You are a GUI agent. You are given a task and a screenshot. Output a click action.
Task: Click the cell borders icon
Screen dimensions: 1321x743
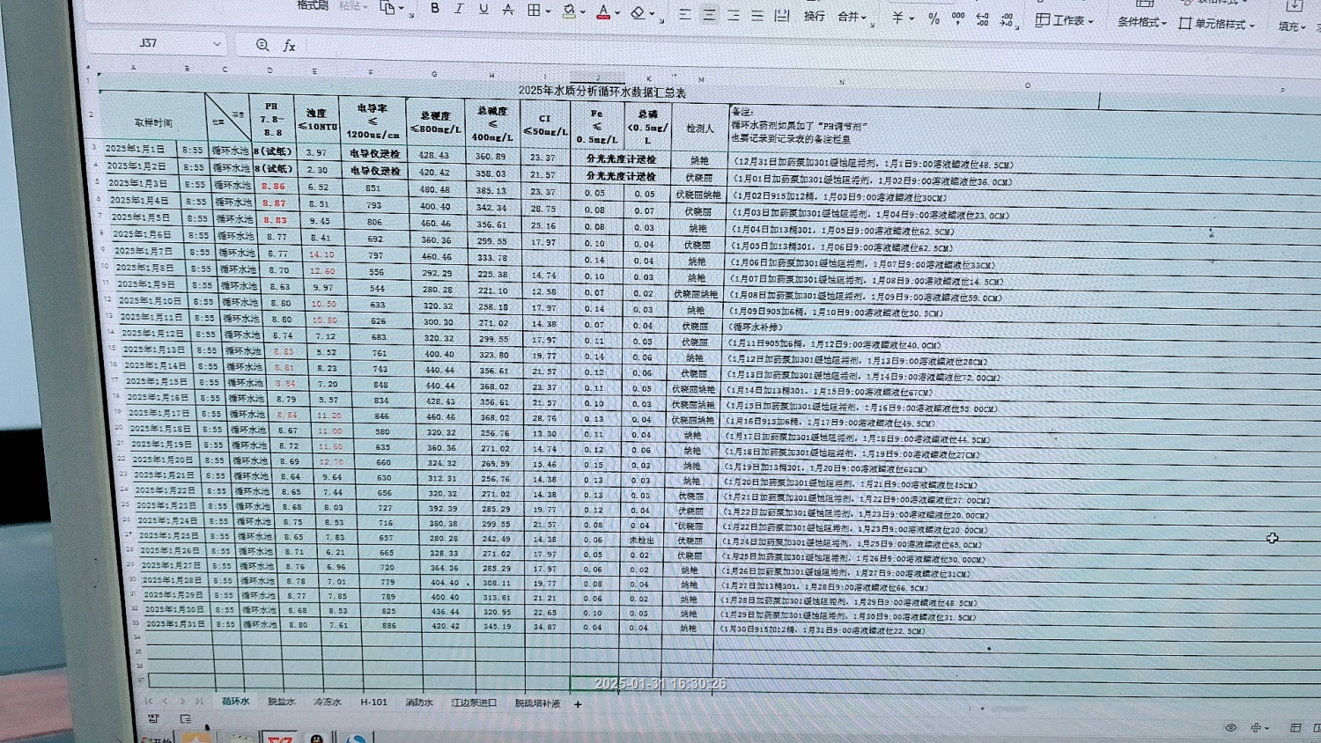[x=534, y=11]
